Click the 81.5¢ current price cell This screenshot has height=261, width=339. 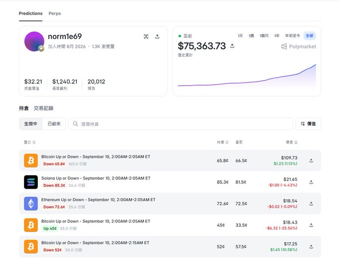[x=241, y=182]
